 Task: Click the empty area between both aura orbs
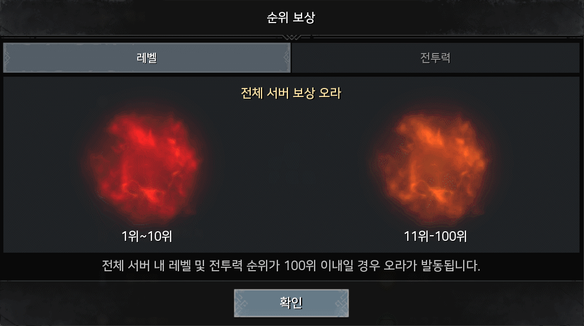click(289, 168)
